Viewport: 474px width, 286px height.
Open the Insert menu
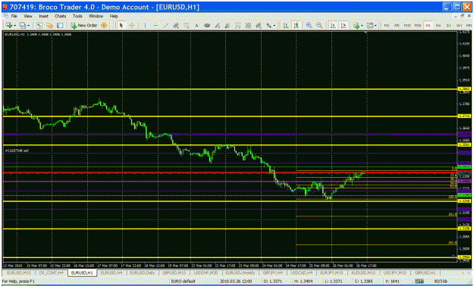pos(43,16)
